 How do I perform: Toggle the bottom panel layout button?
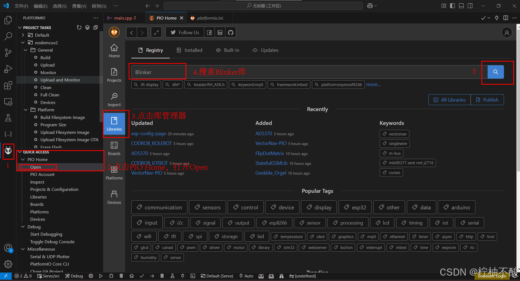(461, 6)
